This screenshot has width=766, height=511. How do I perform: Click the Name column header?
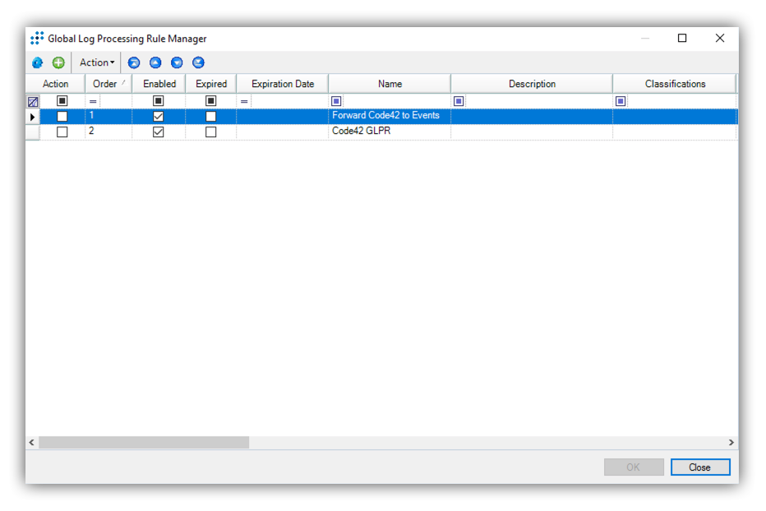390,83
